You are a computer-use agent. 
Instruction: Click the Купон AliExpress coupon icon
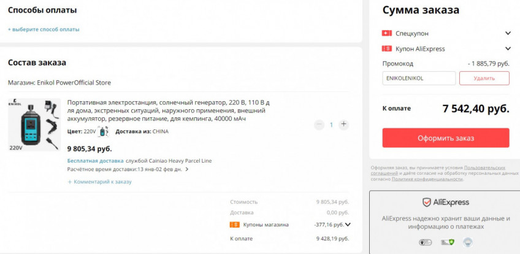pos(386,48)
